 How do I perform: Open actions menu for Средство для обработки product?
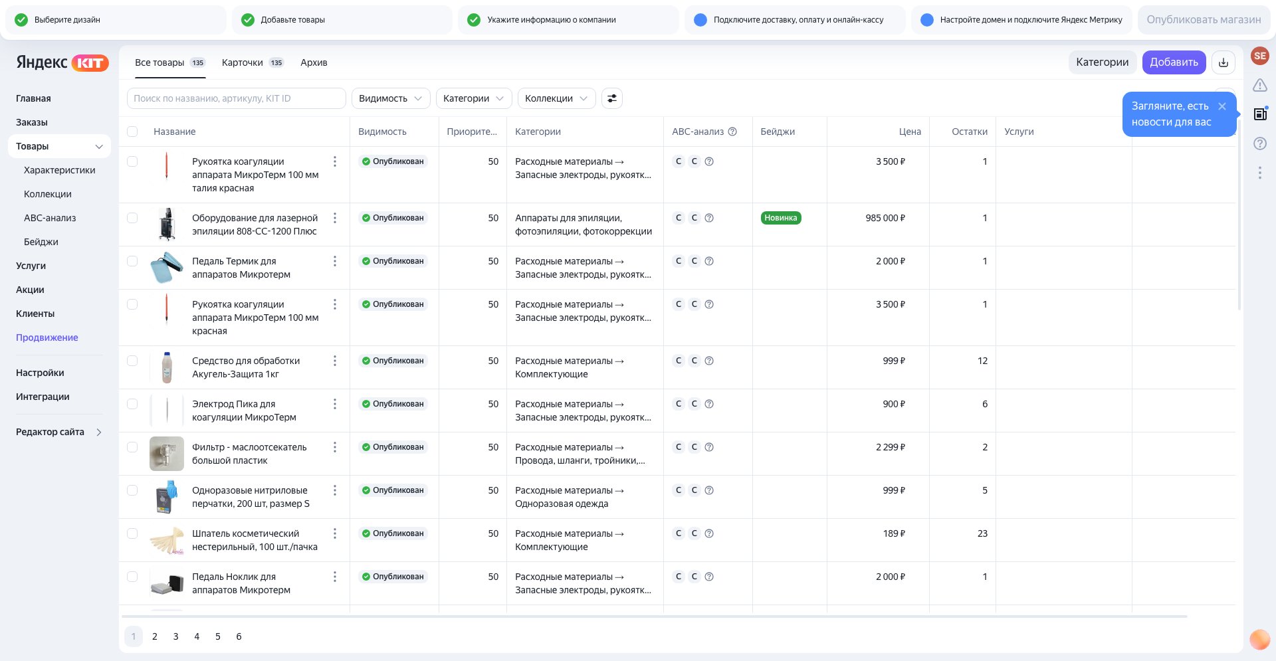click(x=335, y=361)
